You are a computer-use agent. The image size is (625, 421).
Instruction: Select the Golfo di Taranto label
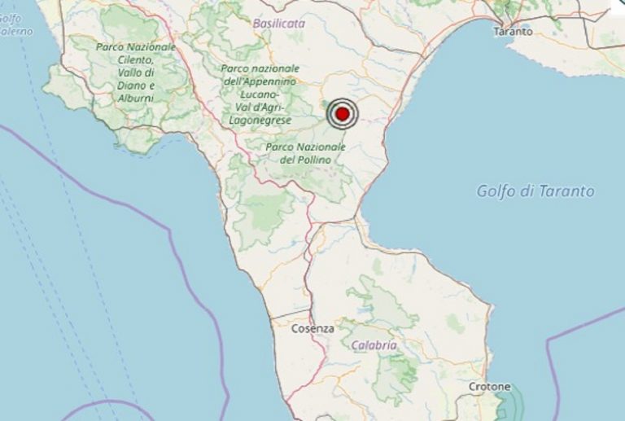click(535, 191)
